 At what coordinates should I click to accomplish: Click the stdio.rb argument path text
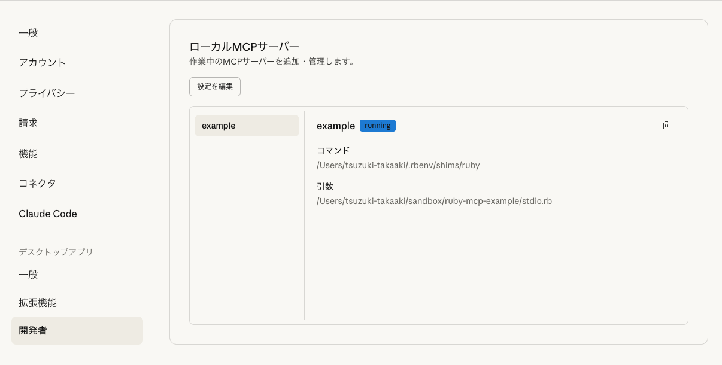(434, 201)
